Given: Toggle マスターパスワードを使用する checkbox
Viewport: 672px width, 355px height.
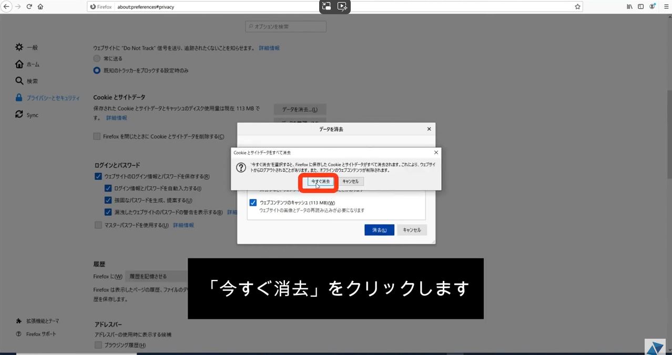Looking at the screenshot, I should (98, 225).
